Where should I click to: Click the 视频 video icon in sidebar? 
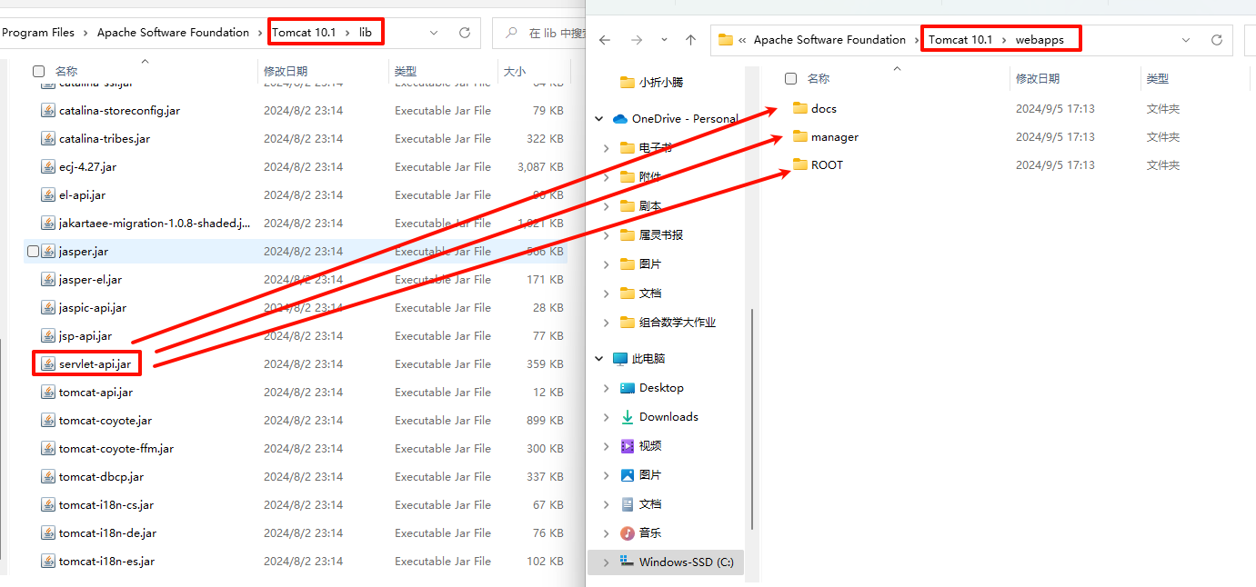click(628, 446)
